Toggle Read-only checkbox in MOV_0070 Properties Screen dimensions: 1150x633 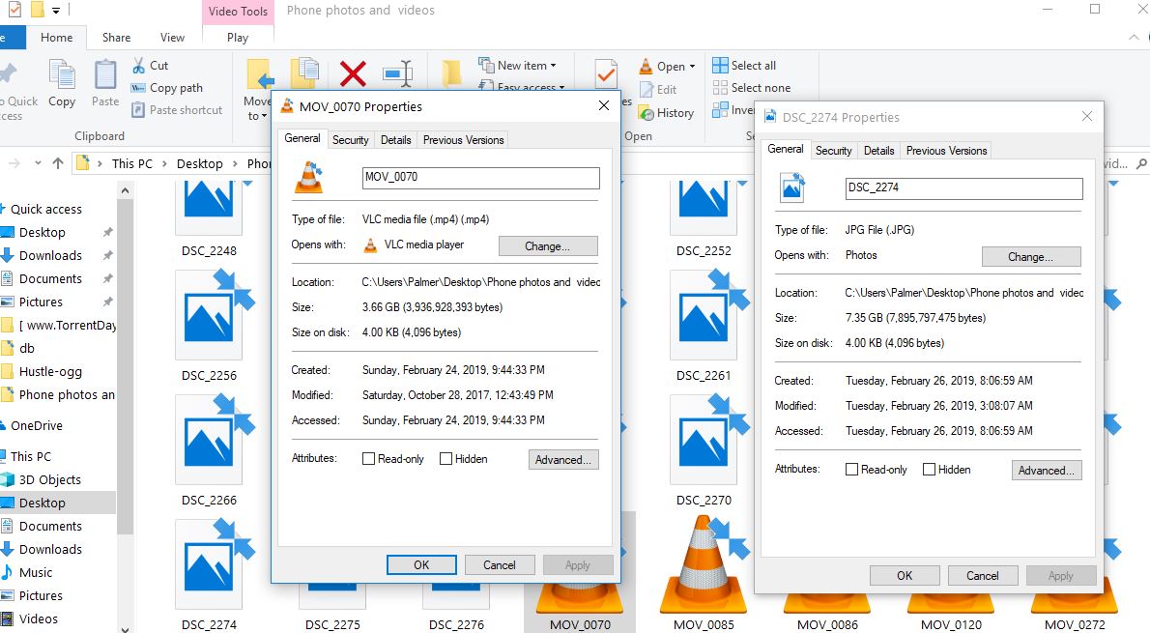(369, 459)
